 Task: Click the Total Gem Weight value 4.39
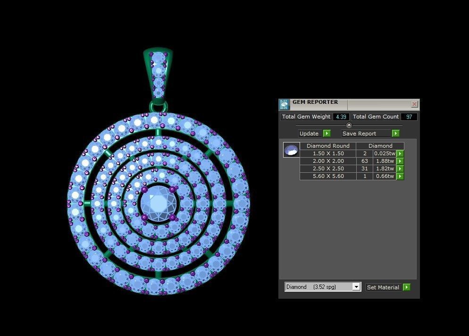click(x=341, y=117)
